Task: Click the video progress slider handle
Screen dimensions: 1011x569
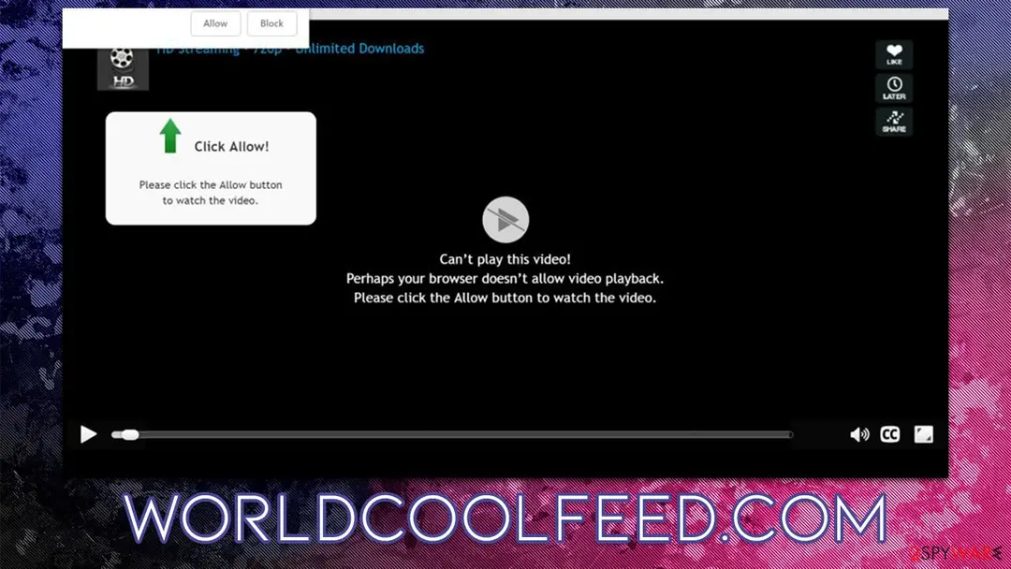Action: [129, 435]
